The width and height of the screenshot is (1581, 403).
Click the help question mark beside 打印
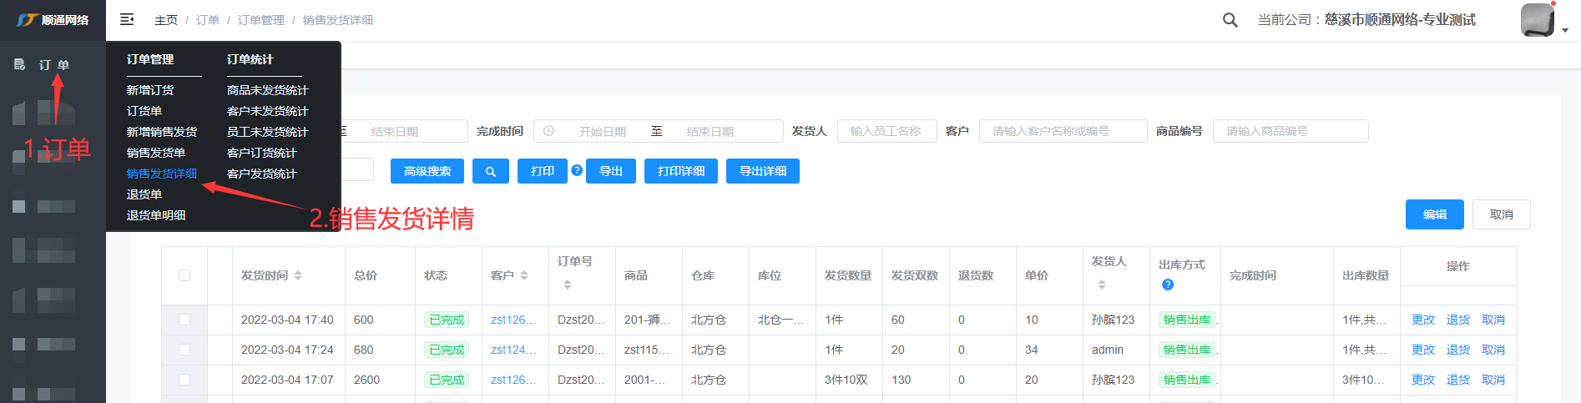577,170
